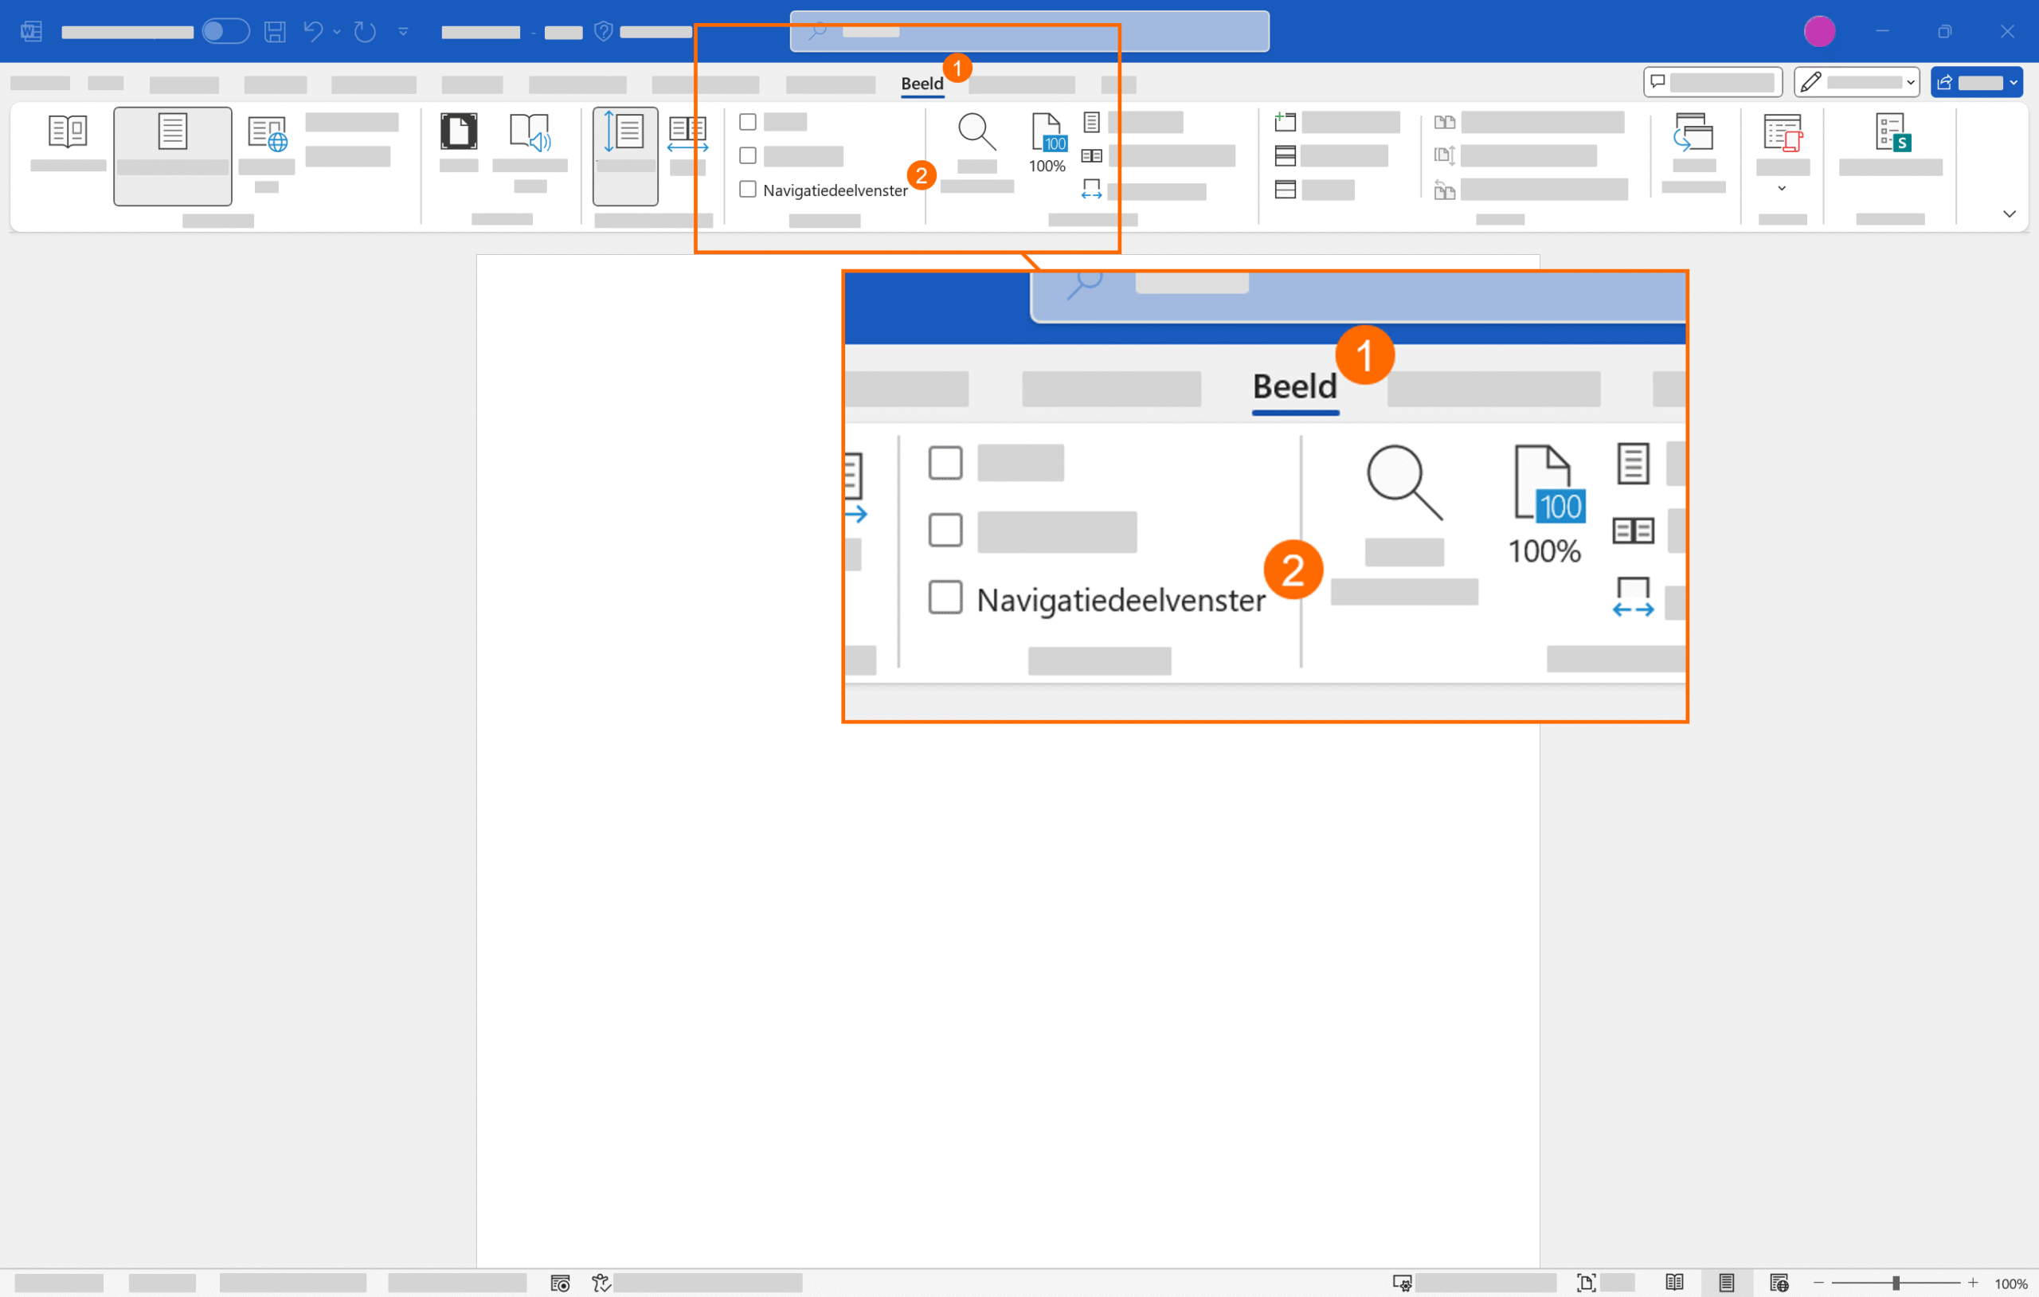
Task: Adjust the zoom slider in the status bar
Action: pos(1896,1282)
